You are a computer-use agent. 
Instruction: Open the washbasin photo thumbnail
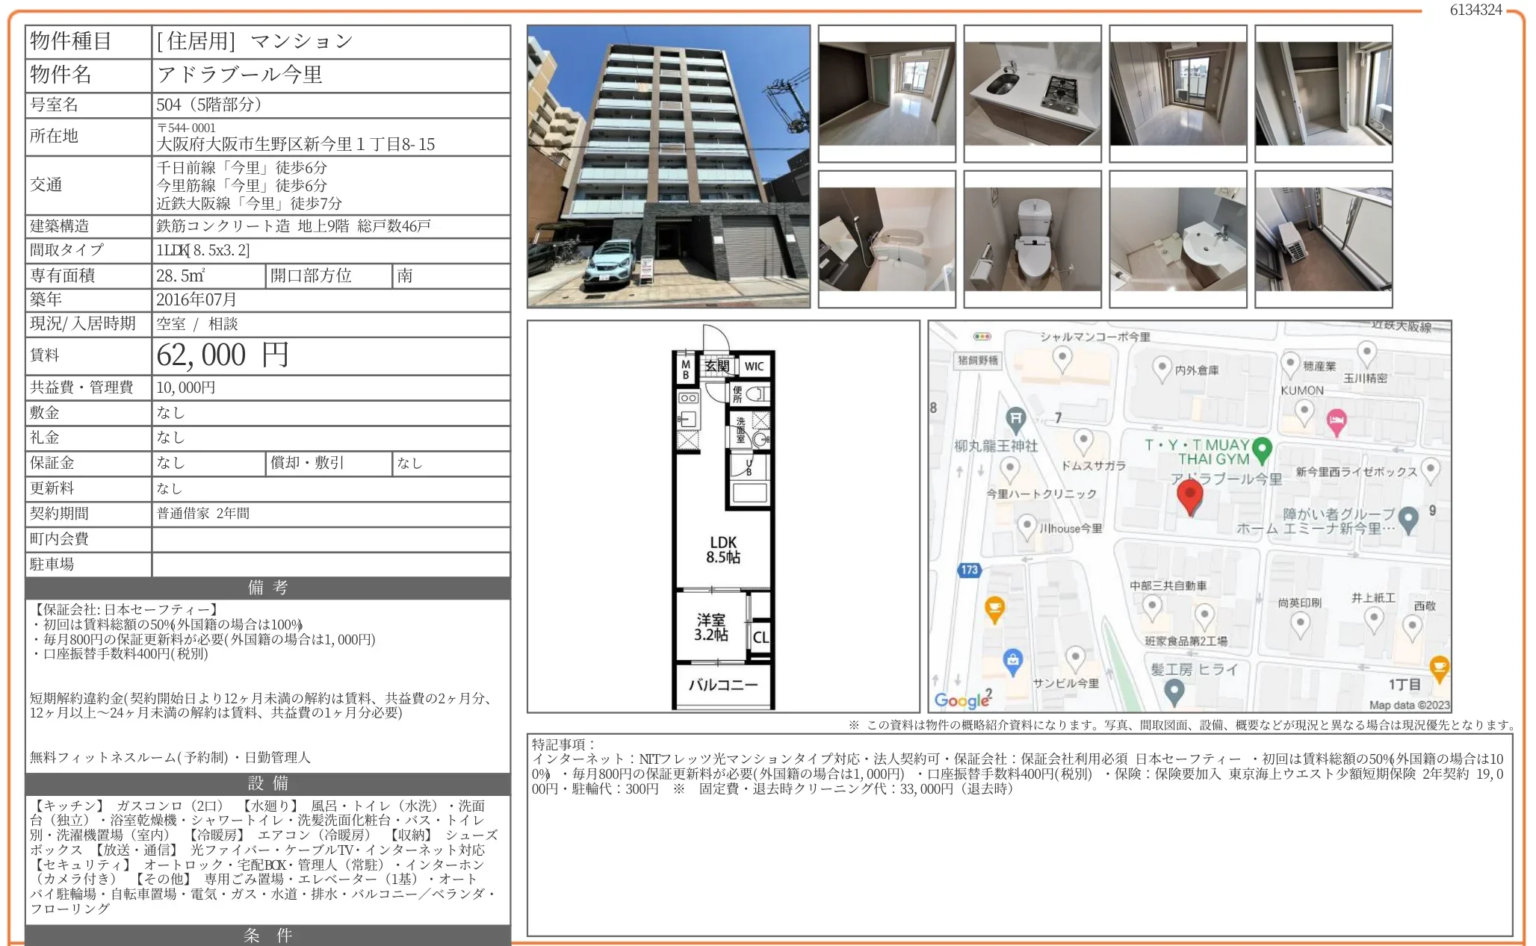(1177, 239)
